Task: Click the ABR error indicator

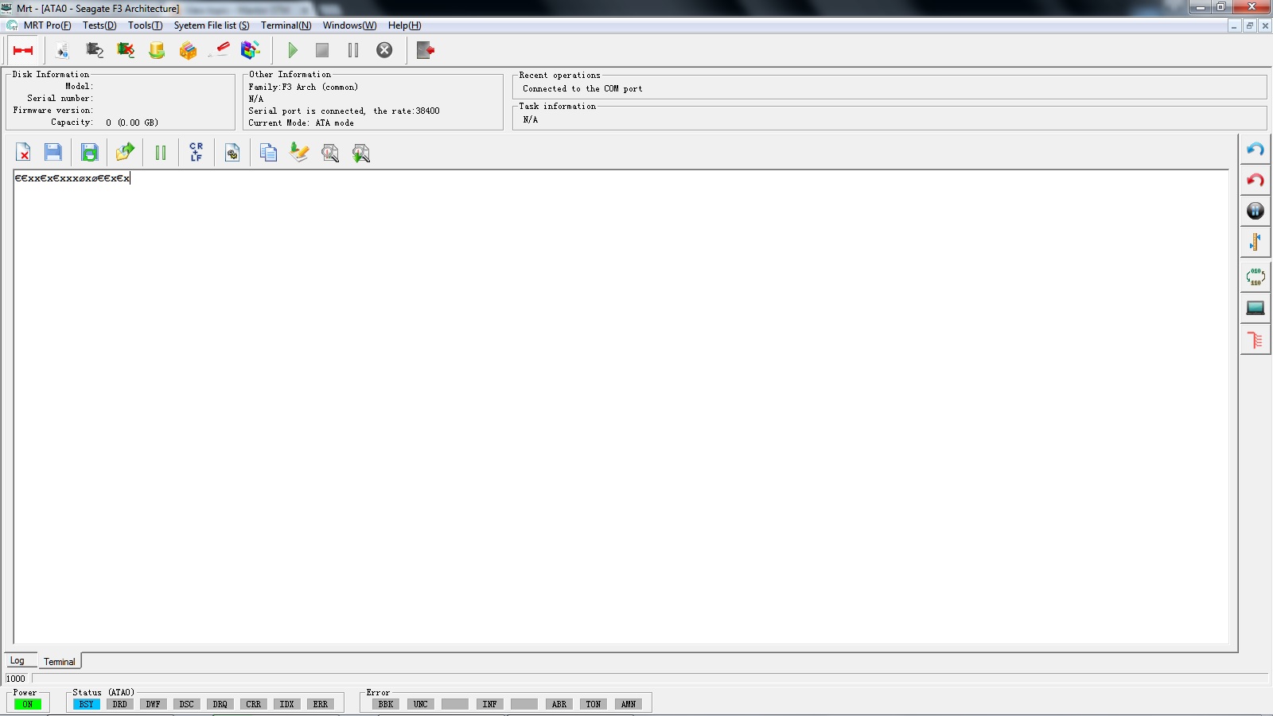Action: (x=559, y=704)
